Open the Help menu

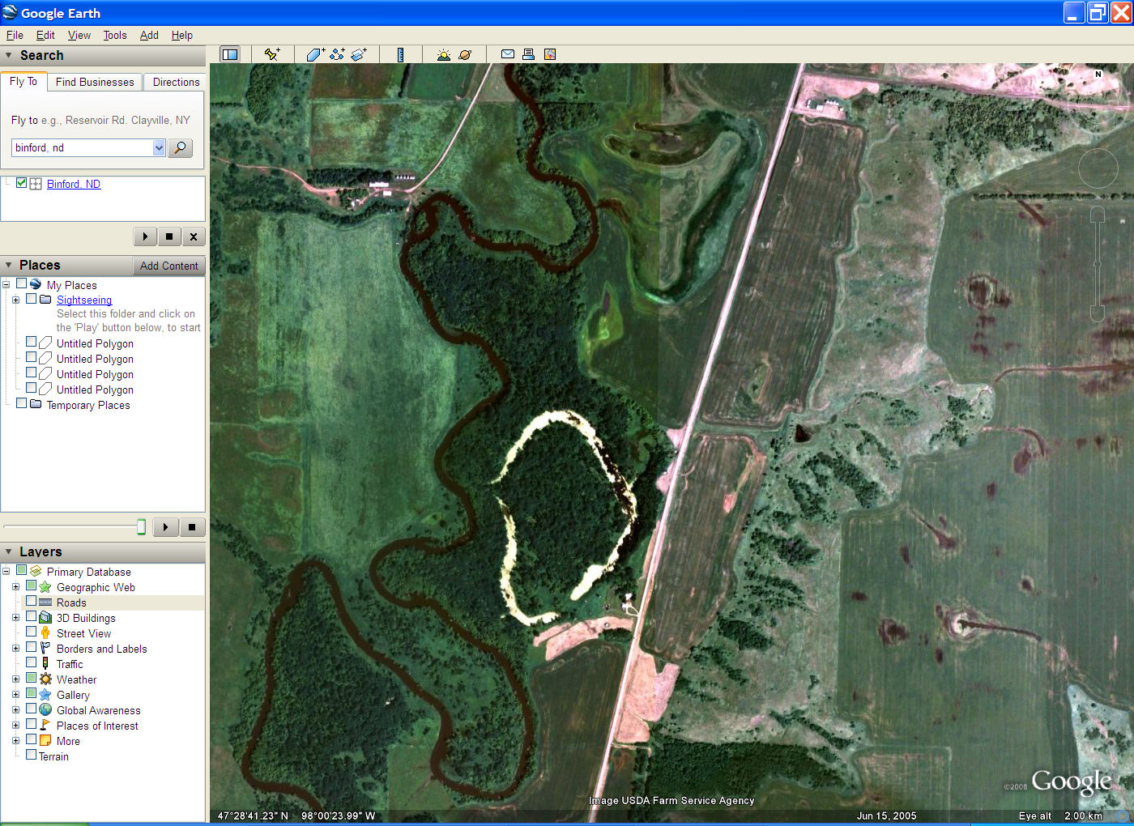pyautogui.click(x=182, y=35)
